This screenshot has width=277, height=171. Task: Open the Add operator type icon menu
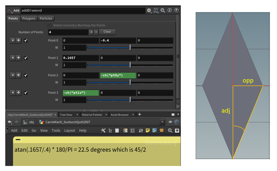click(x=10, y=10)
